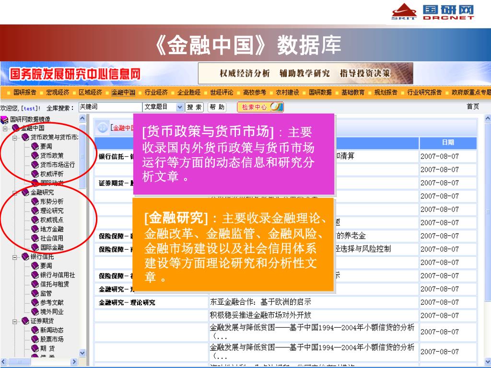Click the tree panel scroll down arrow
Image resolution: width=491 pixels, height=368 pixels.
pyautogui.click(x=82, y=353)
